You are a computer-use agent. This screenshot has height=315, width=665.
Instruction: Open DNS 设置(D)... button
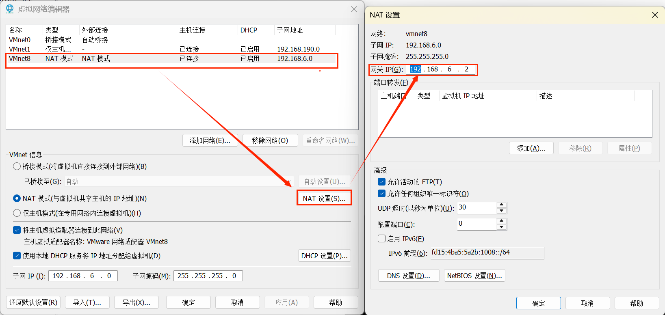click(409, 276)
